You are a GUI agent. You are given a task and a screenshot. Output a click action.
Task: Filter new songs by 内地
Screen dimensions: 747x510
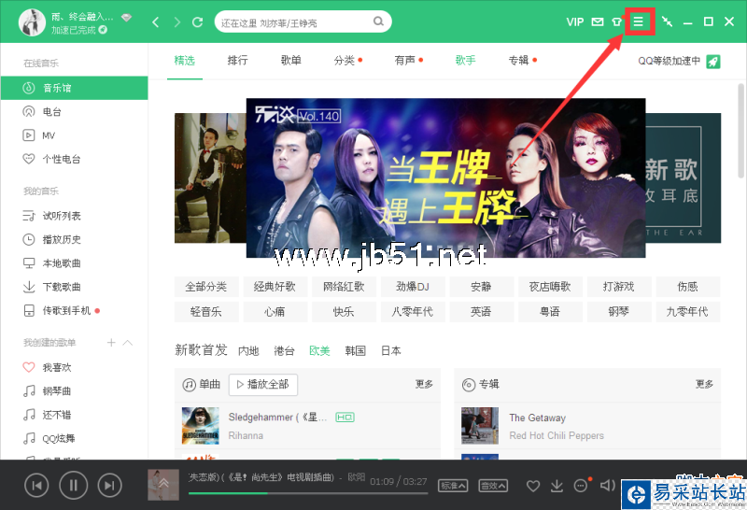coord(248,351)
